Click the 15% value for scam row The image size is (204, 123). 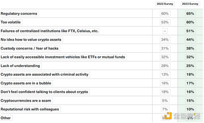click(190, 100)
